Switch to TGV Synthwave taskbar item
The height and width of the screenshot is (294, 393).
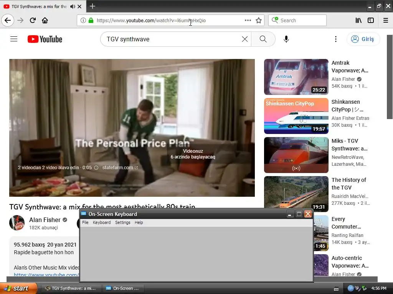(x=71, y=288)
